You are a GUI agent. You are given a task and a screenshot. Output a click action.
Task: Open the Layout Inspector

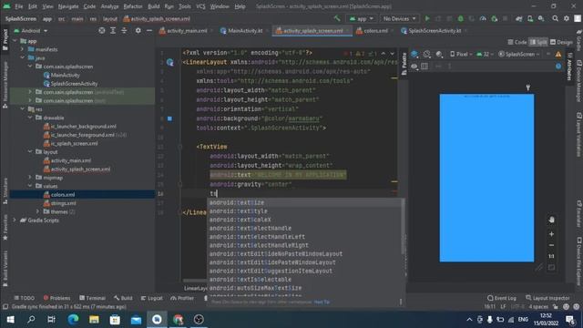pyautogui.click(x=547, y=298)
